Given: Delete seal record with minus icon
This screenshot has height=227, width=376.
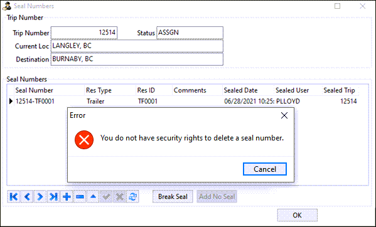Looking at the screenshot, I should [80, 197].
